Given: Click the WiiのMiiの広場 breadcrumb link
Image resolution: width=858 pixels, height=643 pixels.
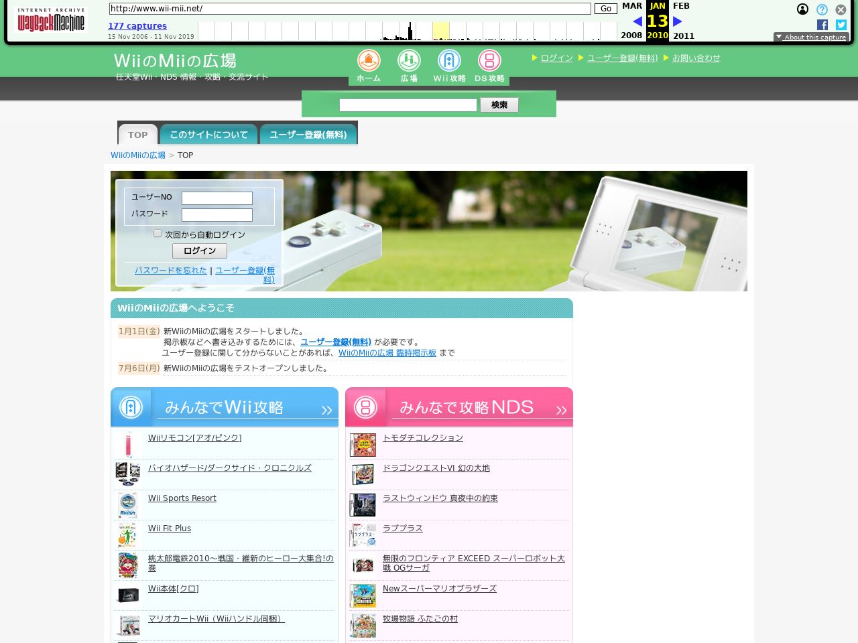Looking at the screenshot, I should (138, 155).
